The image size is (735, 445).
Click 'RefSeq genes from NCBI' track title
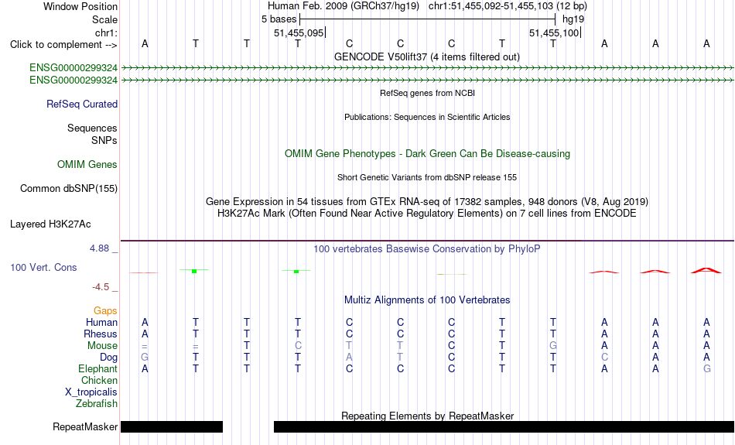[x=427, y=93]
